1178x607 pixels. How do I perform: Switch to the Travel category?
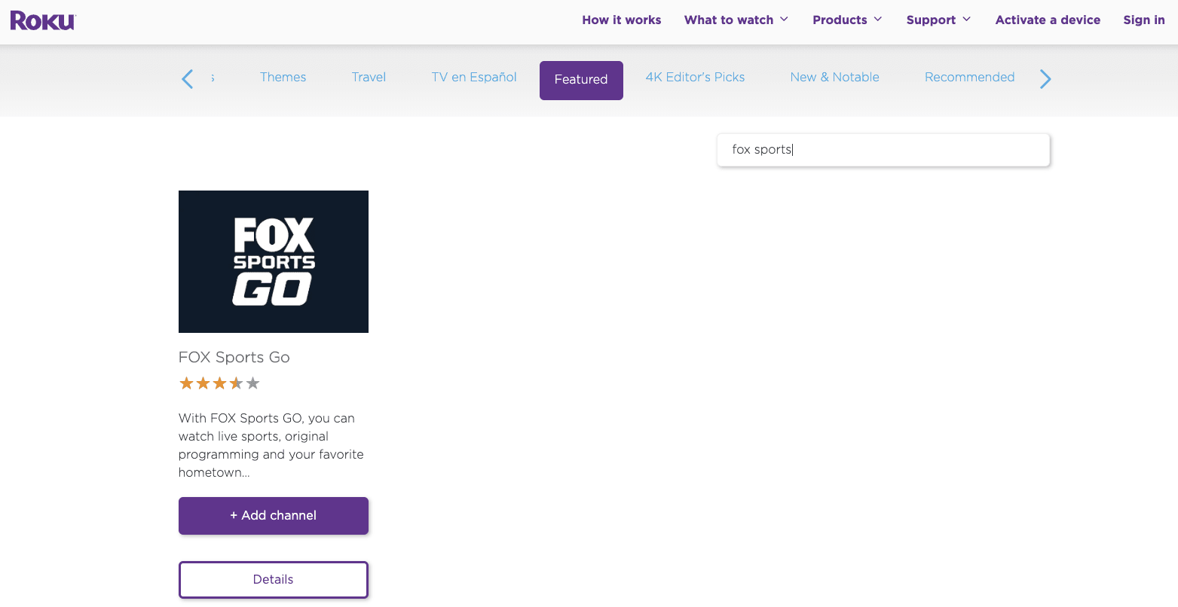tap(369, 78)
